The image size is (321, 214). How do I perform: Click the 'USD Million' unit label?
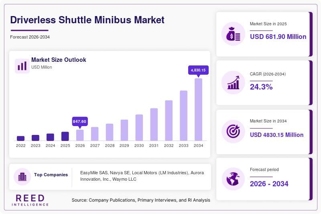coord(42,67)
